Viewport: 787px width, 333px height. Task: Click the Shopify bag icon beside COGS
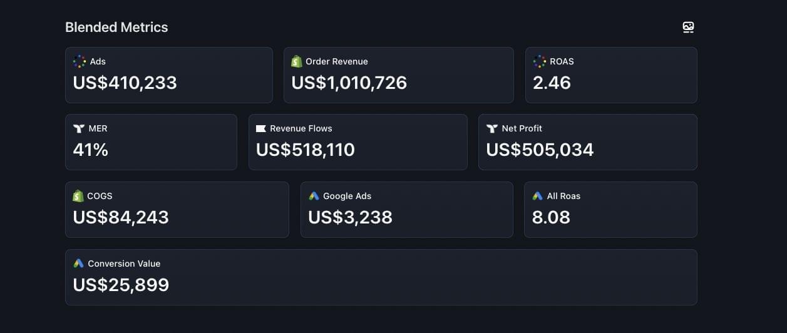(78, 196)
